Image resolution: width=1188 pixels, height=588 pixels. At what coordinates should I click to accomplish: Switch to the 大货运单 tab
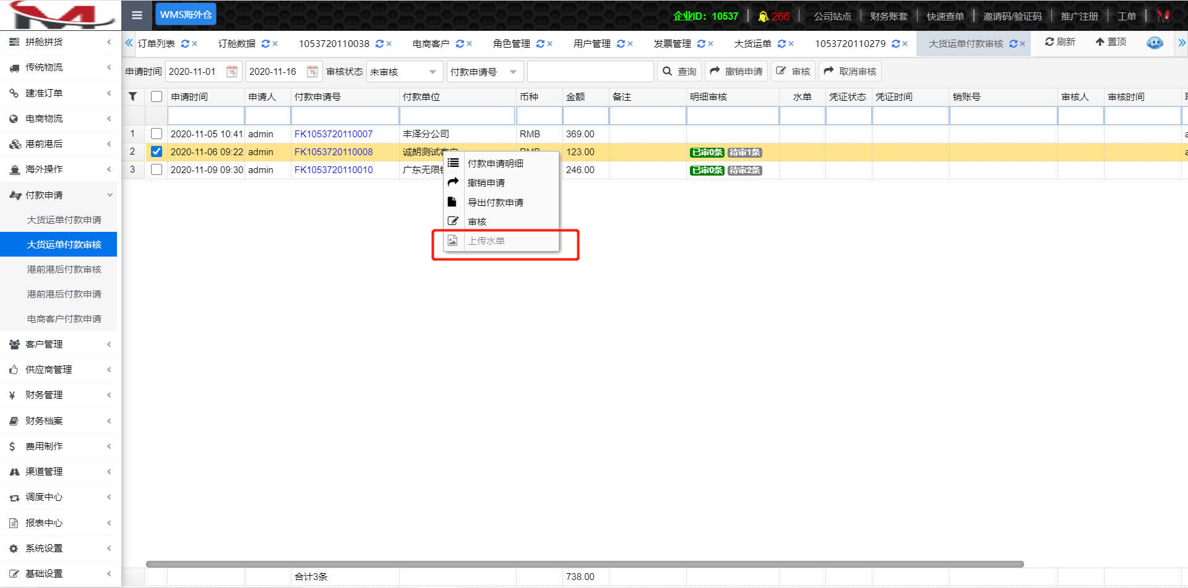point(752,44)
